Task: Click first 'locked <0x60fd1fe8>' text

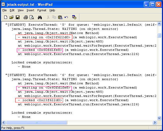Action: (x=40, y=50)
